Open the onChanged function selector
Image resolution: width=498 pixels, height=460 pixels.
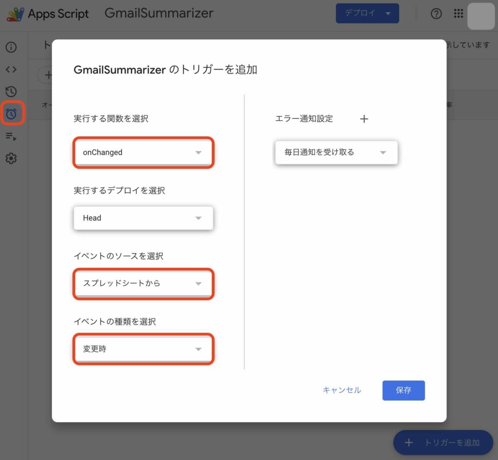pyautogui.click(x=143, y=152)
